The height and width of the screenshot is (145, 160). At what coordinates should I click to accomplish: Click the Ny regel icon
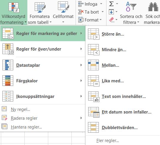pos(4,109)
